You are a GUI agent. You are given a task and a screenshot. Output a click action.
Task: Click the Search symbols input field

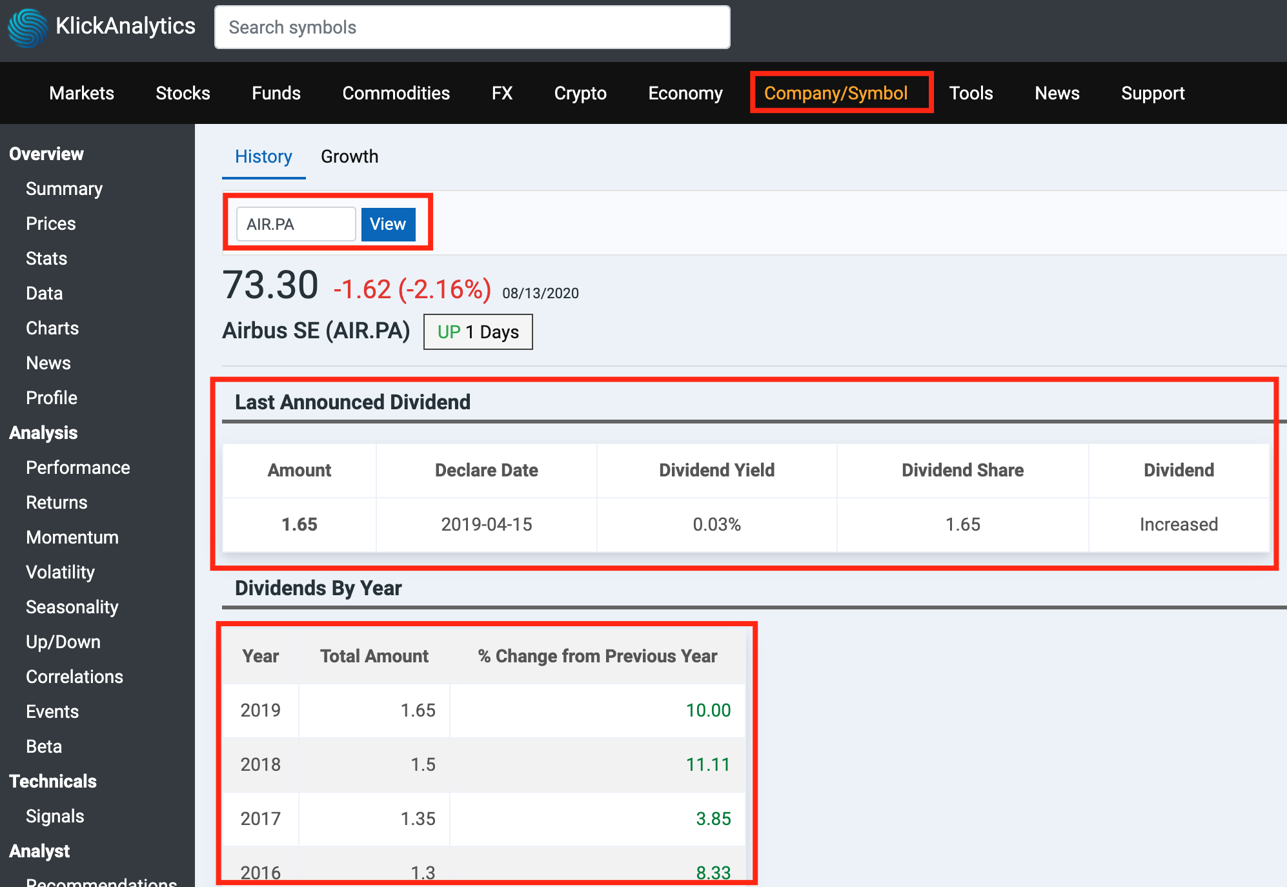[x=472, y=27]
